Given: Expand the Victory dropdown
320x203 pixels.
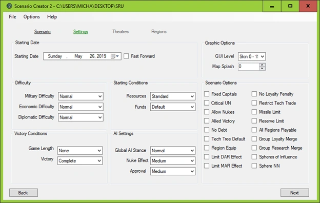Looking at the screenshot, I should coord(80,161).
